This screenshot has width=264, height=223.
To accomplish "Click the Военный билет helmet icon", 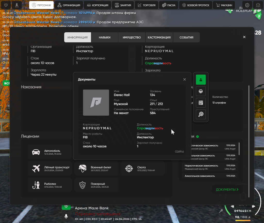I will coord(82,169).
